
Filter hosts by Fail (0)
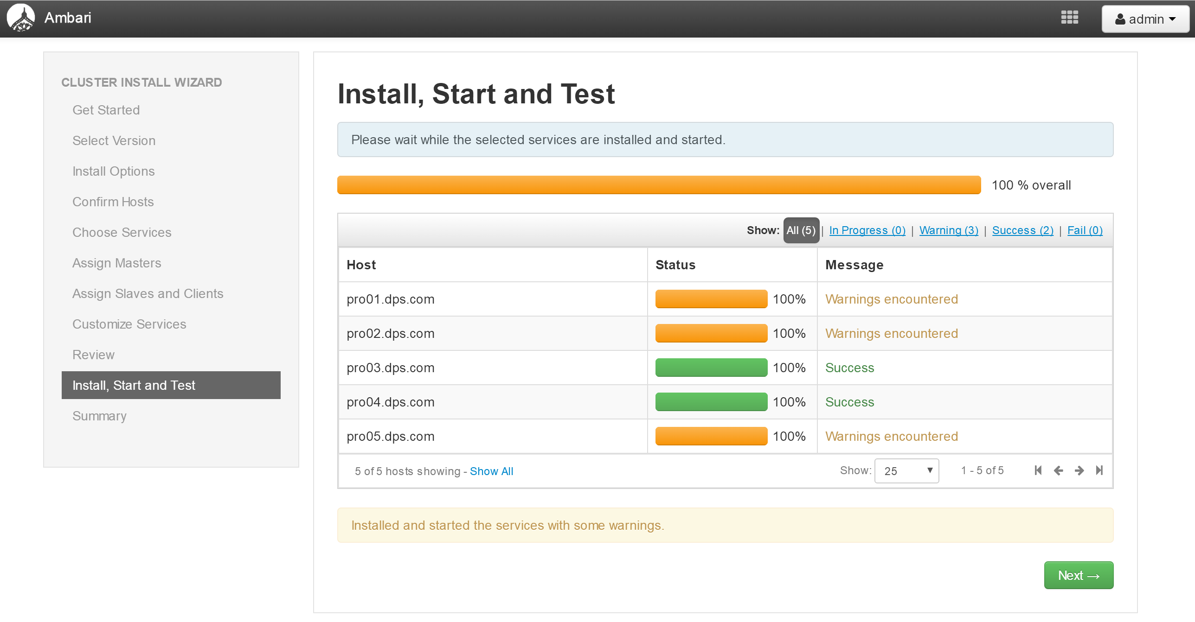[x=1085, y=230]
